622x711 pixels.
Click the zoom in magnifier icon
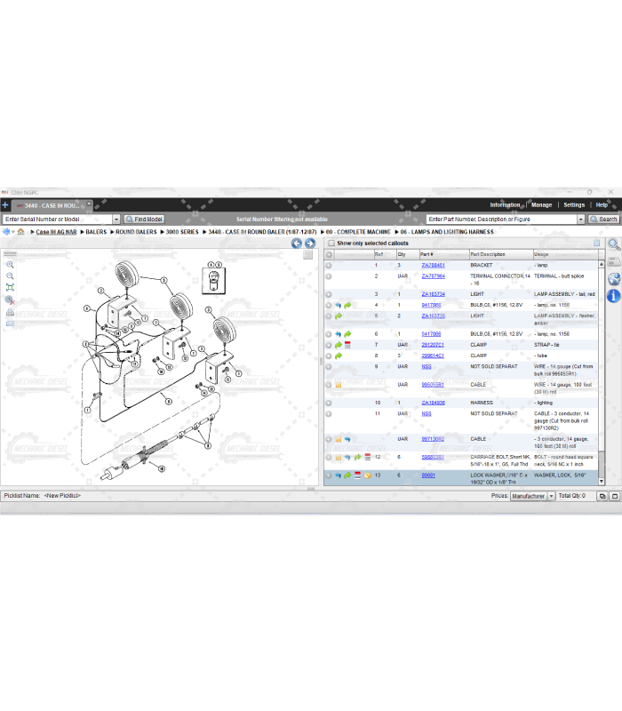(10, 265)
